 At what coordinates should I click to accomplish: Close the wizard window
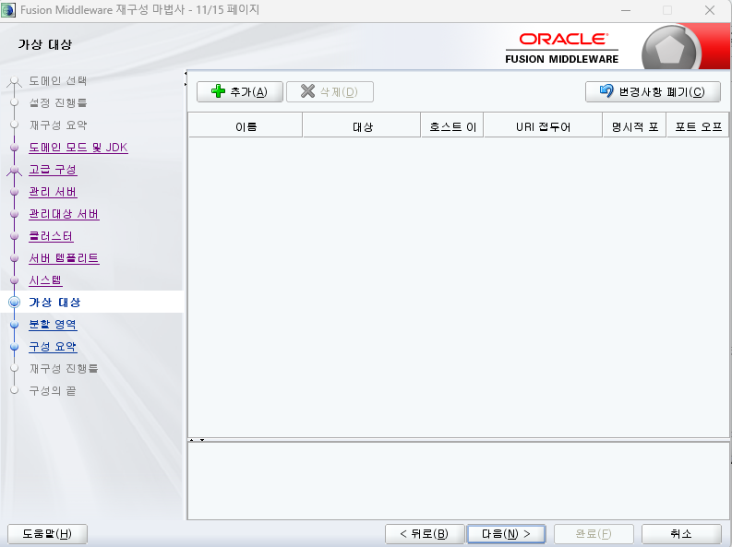coord(710,10)
